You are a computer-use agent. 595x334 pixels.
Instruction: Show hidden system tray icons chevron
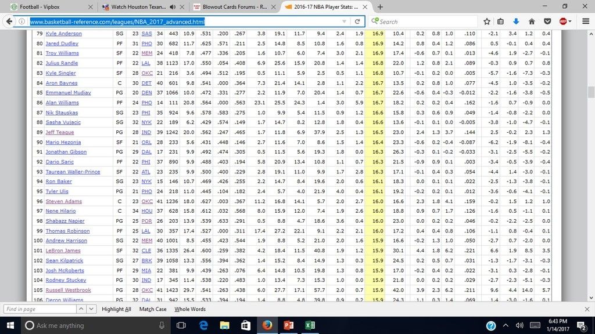click(506, 325)
